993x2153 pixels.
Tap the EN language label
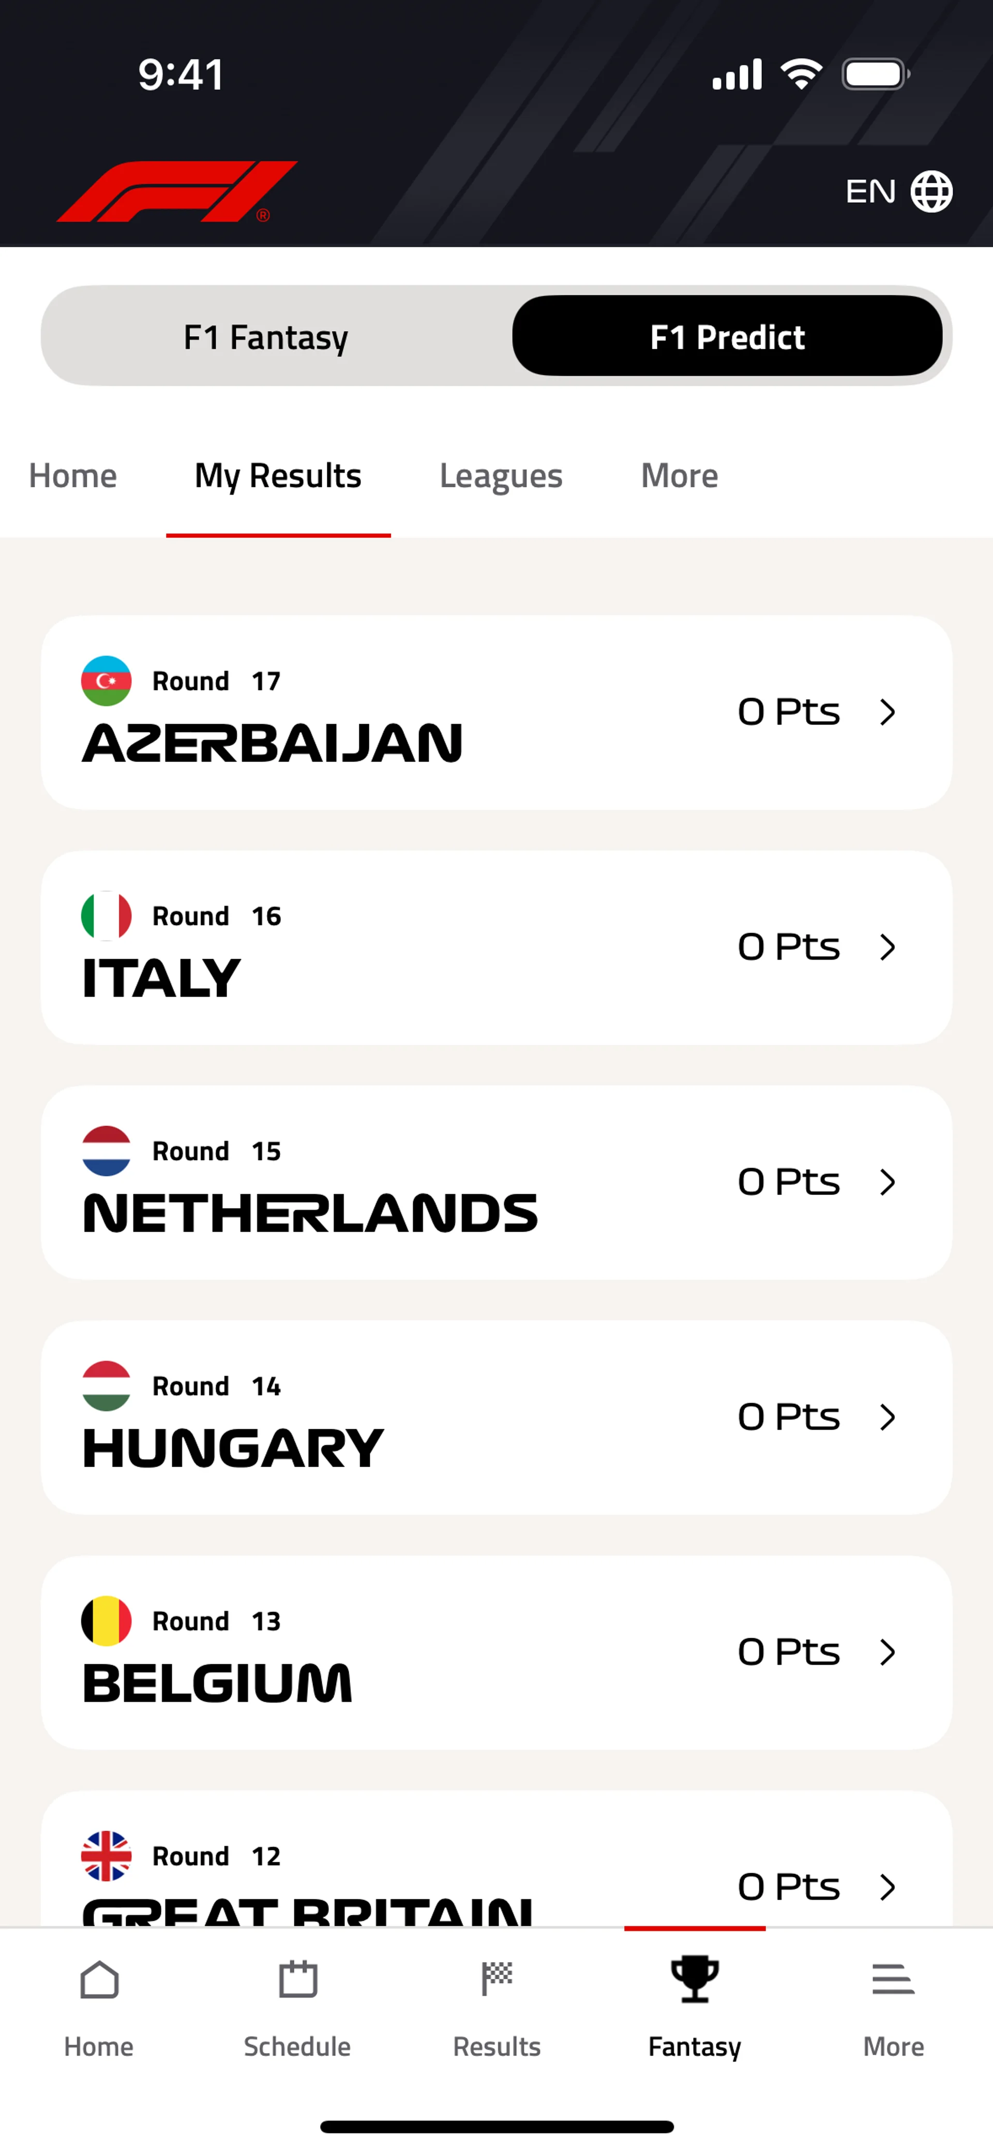point(870,191)
